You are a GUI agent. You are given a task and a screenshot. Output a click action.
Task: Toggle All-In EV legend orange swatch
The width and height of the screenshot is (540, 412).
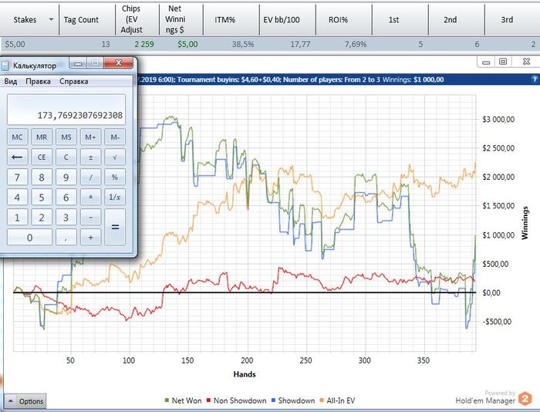pos(322,400)
